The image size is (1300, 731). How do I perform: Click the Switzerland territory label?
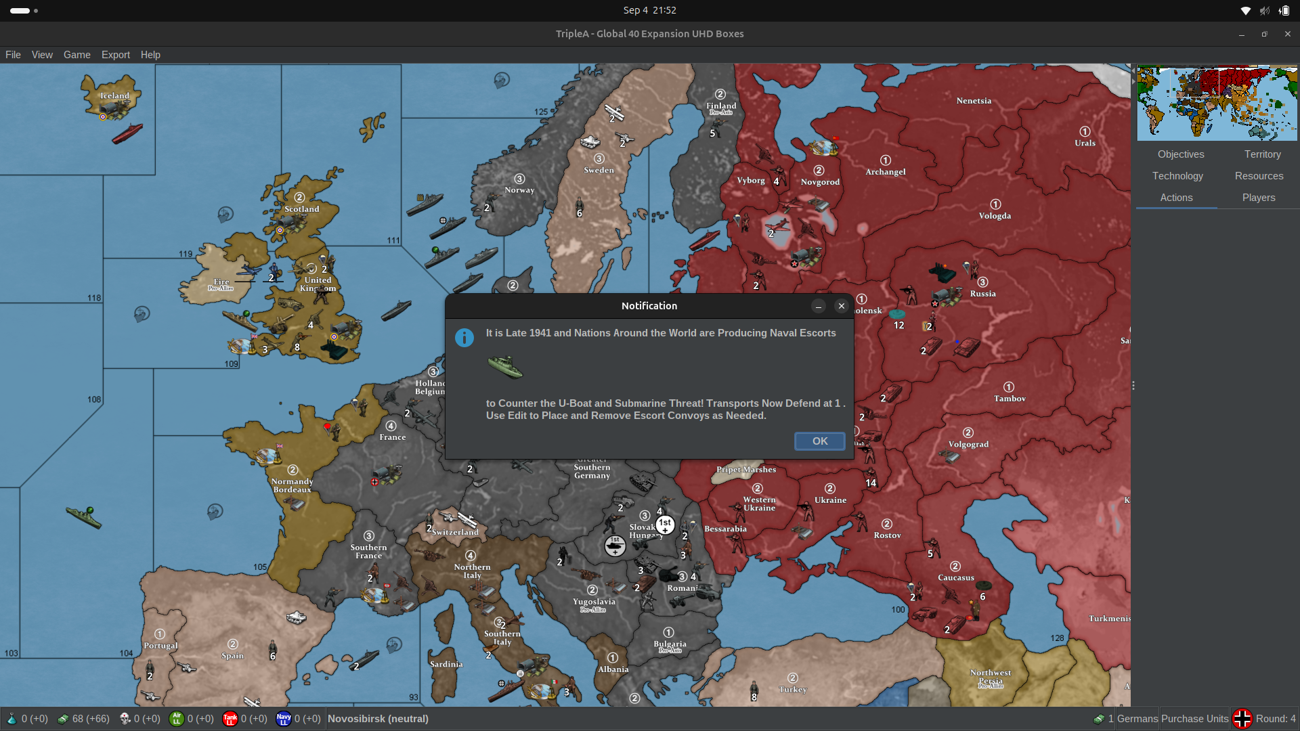click(x=455, y=533)
